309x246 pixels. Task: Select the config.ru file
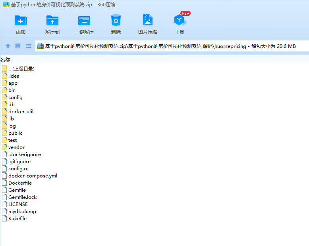coord(15,169)
